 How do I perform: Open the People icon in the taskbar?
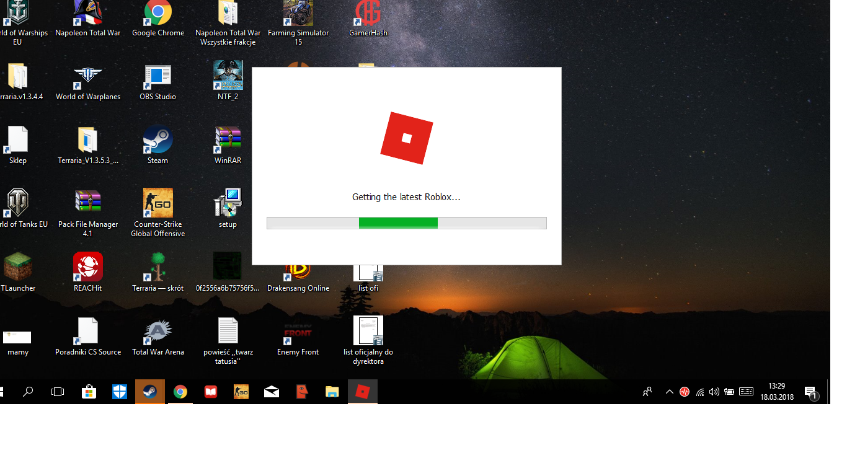pyautogui.click(x=647, y=392)
